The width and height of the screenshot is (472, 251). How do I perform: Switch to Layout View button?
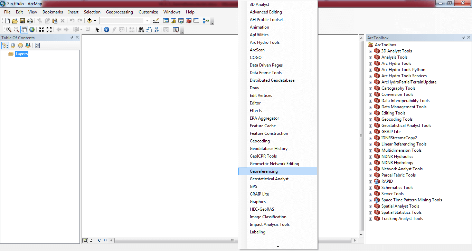click(x=91, y=240)
